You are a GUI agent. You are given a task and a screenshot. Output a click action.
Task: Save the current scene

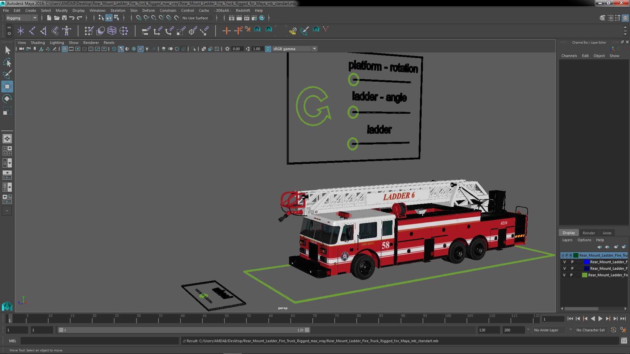(64, 18)
